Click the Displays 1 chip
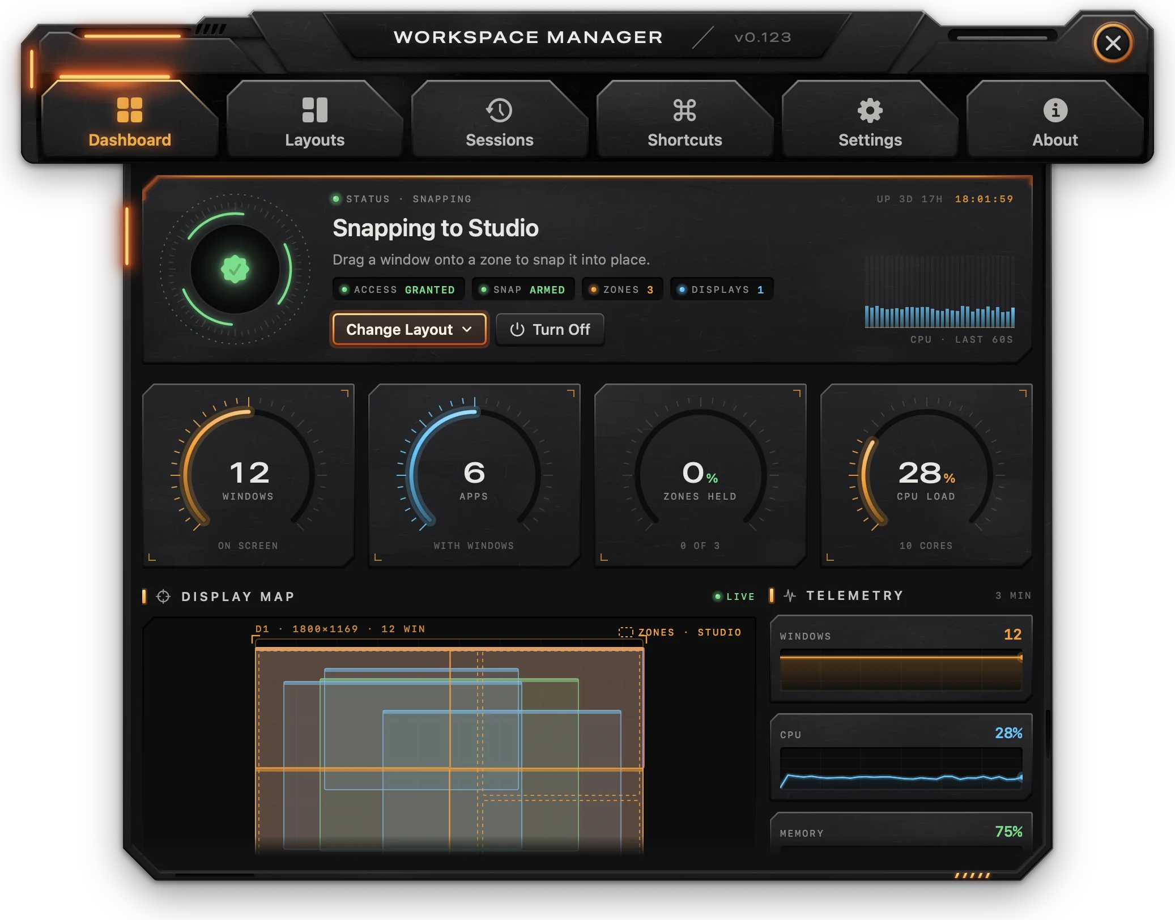1175x920 pixels. click(722, 289)
